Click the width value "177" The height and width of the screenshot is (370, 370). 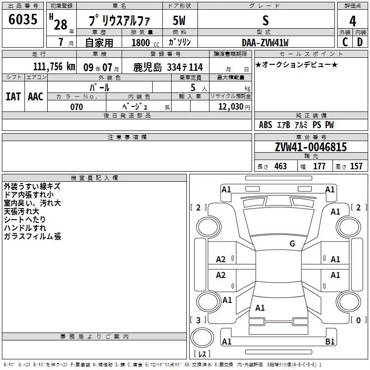319,166
